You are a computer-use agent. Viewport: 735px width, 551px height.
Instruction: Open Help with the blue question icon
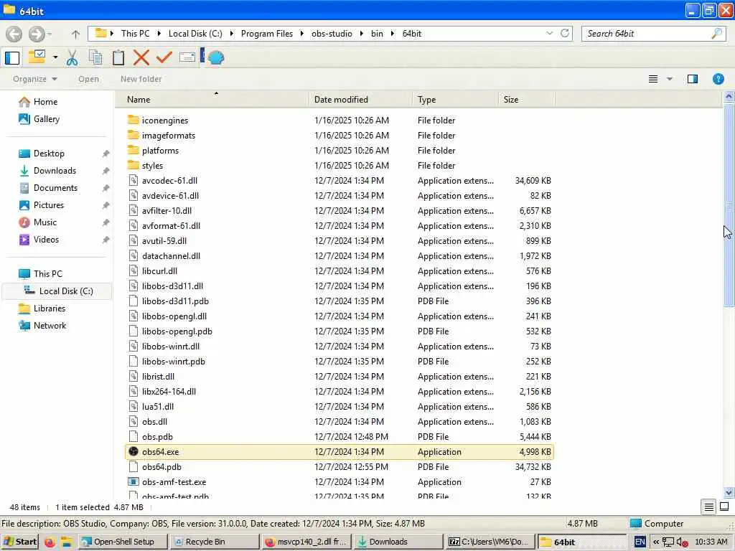pos(718,79)
